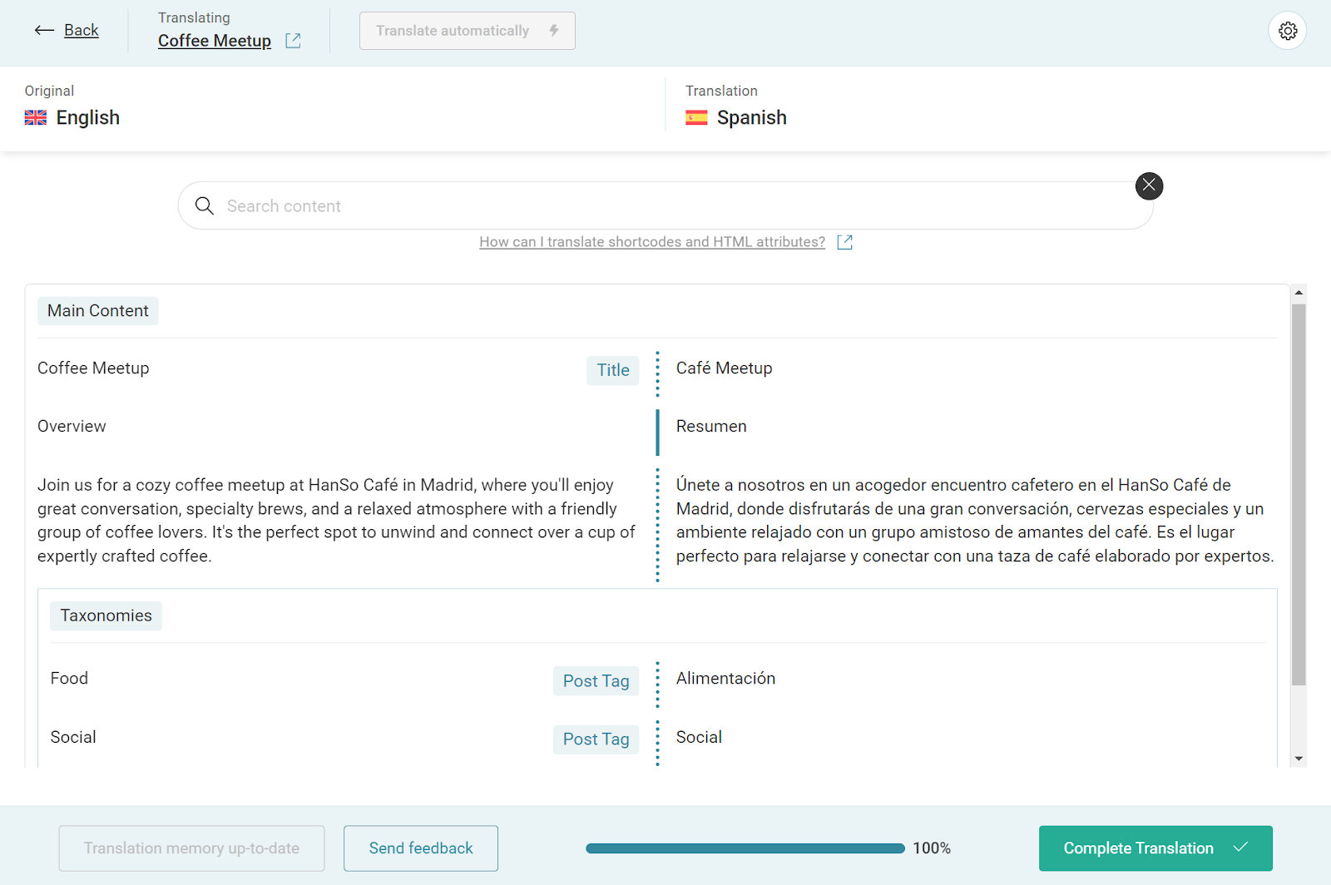Click the 100% translation progress bar

[x=745, y=848]
